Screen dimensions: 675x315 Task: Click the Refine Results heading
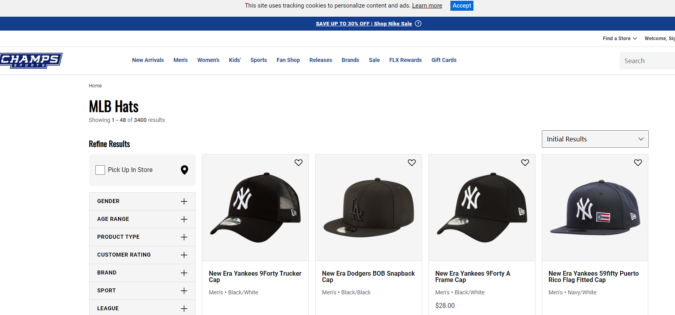pyautogui.click(x=109, y=144)
